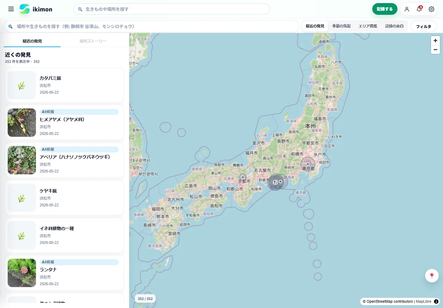Open the ランタナ photo thumbnail
The width and height of the screenshot is (443, 308).
[x=22, y=273]
